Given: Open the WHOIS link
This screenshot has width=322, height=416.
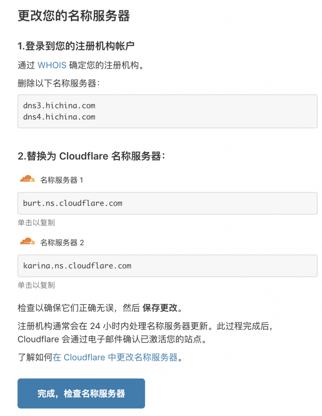Looking at the screenshot, I should click(x=52, y=65).
